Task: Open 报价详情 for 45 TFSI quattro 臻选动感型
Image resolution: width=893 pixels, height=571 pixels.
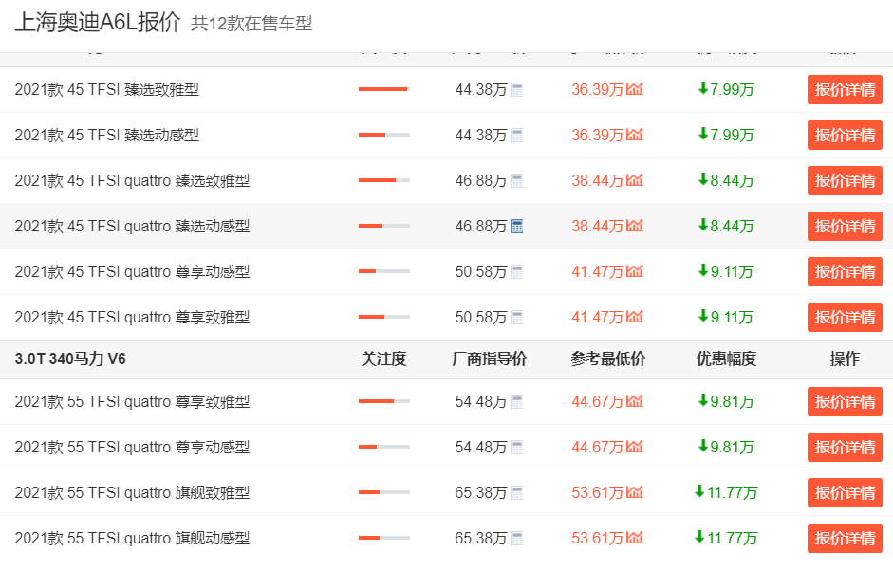Action: click(845, 227)
